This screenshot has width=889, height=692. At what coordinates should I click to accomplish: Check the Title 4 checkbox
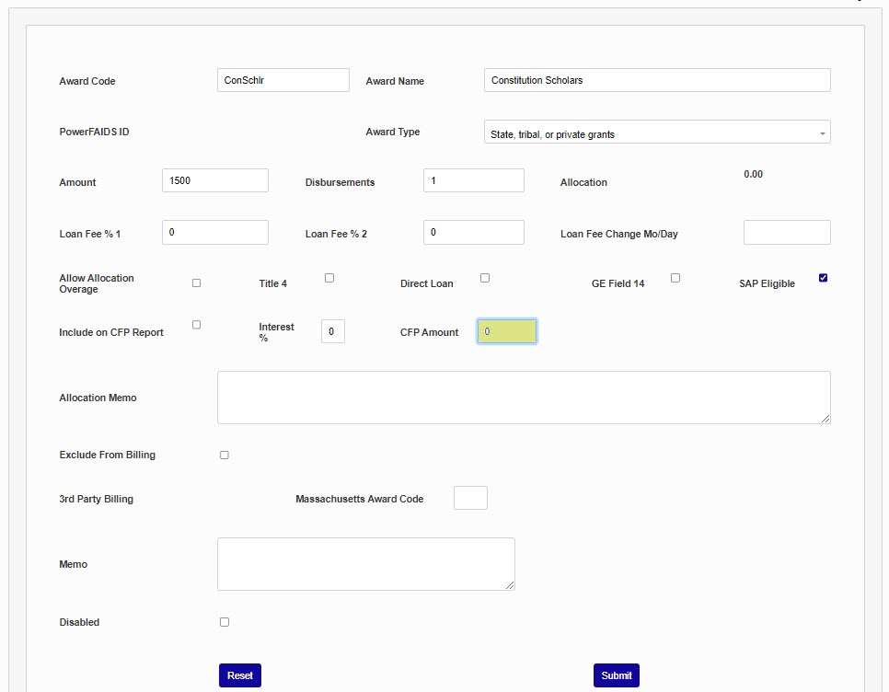pos(329,278)
